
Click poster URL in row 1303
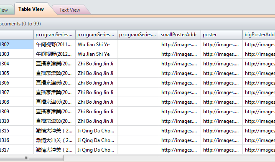point(222,54)
